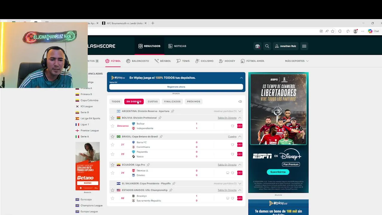Pin the Ecuador Liga Pro league
This screenshot has height=215, width=382.
coord(148,165)
